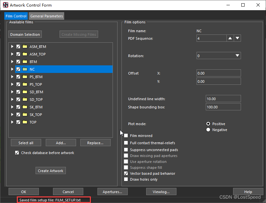266x203 pixels.
Task: Click the ASM_TOP yellow folder icon
Action: click(25, 54)
